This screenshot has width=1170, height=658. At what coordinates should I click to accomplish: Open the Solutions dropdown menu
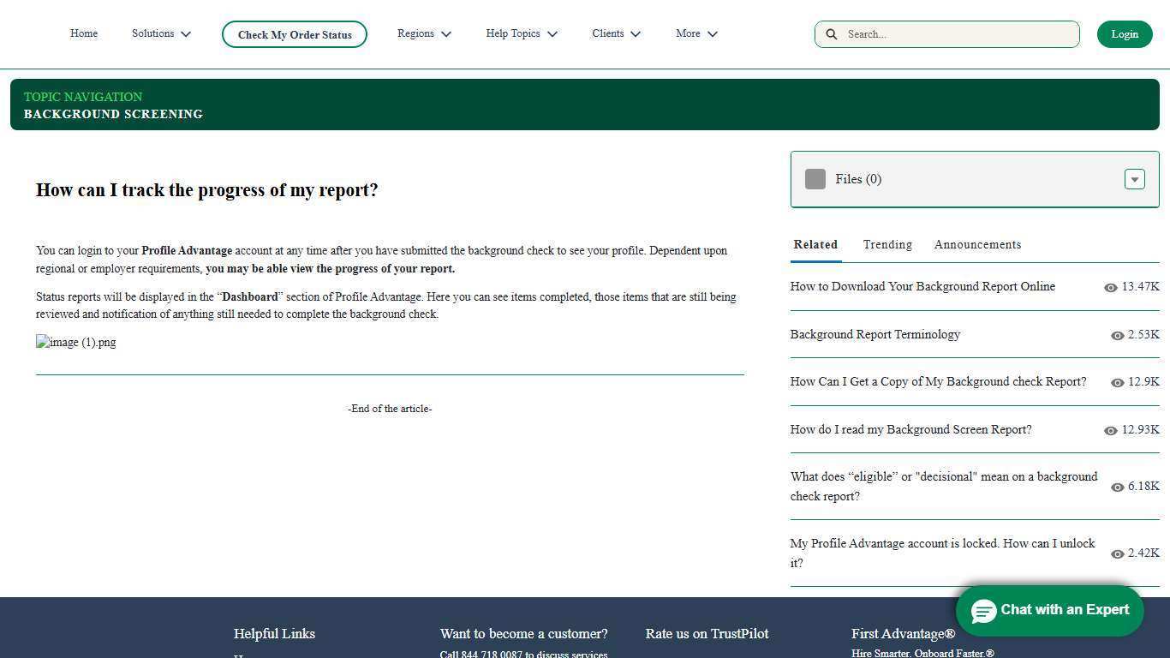click(161, 34)
